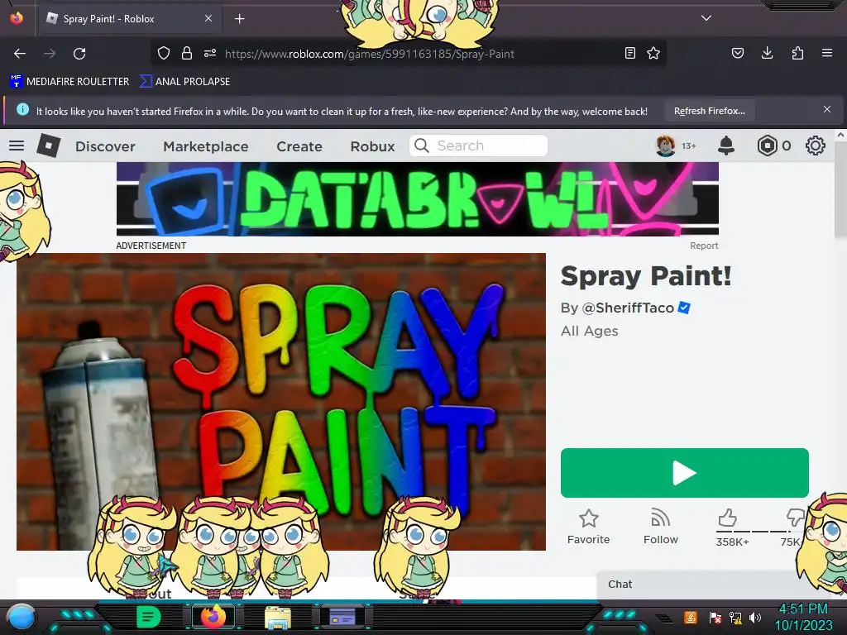Open the Roblox notifications bell

[x=726, y=146]
